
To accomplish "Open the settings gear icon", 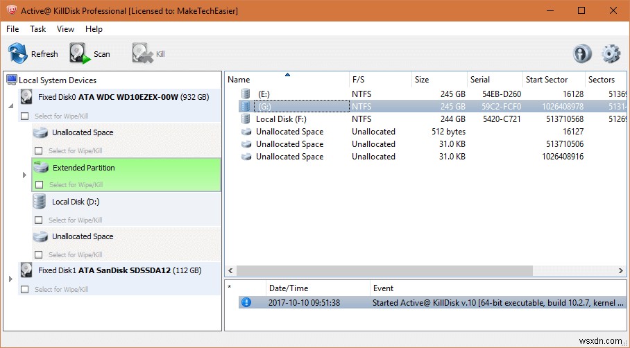I will [611, 54].
